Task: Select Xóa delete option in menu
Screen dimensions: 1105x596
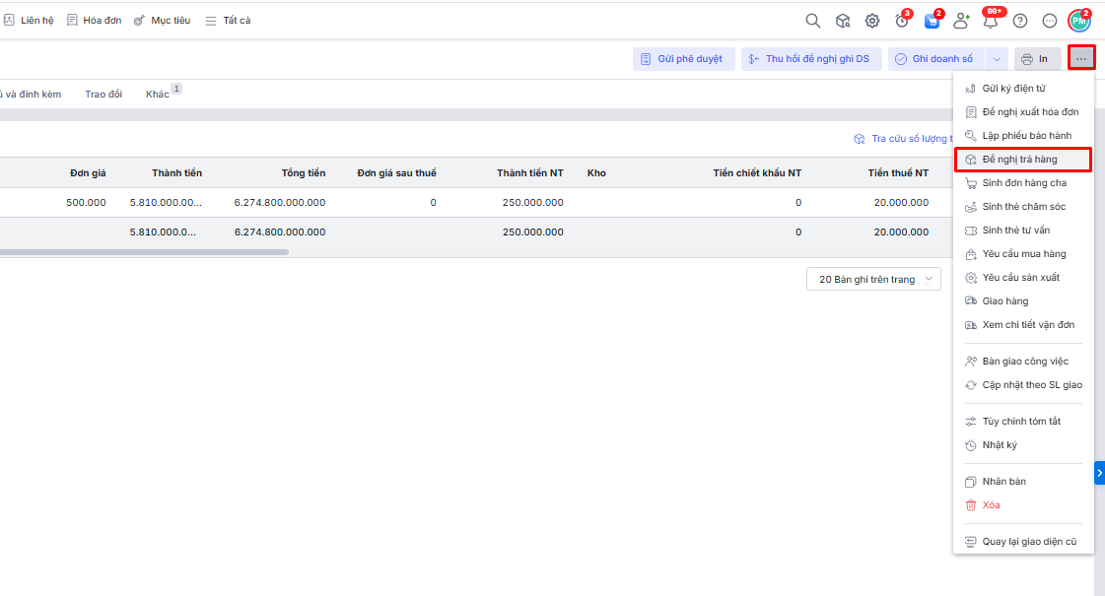Action: pos(991,505)
